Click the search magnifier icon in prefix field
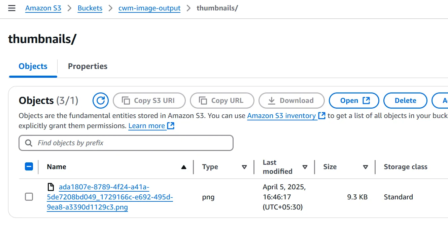The height and width of the screenshot is (233, 448). pyautogui.click(x=29, y=143)
